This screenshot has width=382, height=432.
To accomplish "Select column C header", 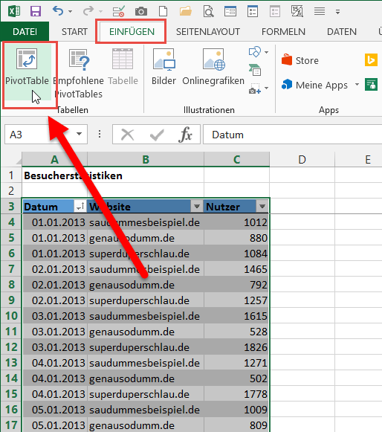I will (x=236, y=160).
